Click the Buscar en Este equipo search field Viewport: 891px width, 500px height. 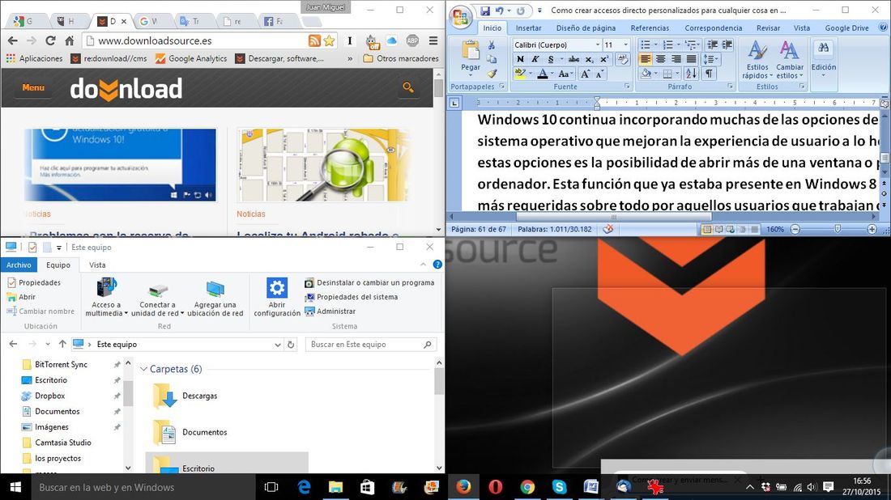click(x=370, y=345)
